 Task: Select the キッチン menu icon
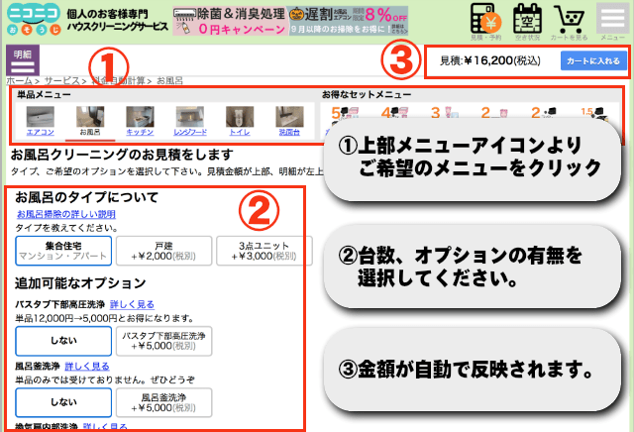click(140, 122)
